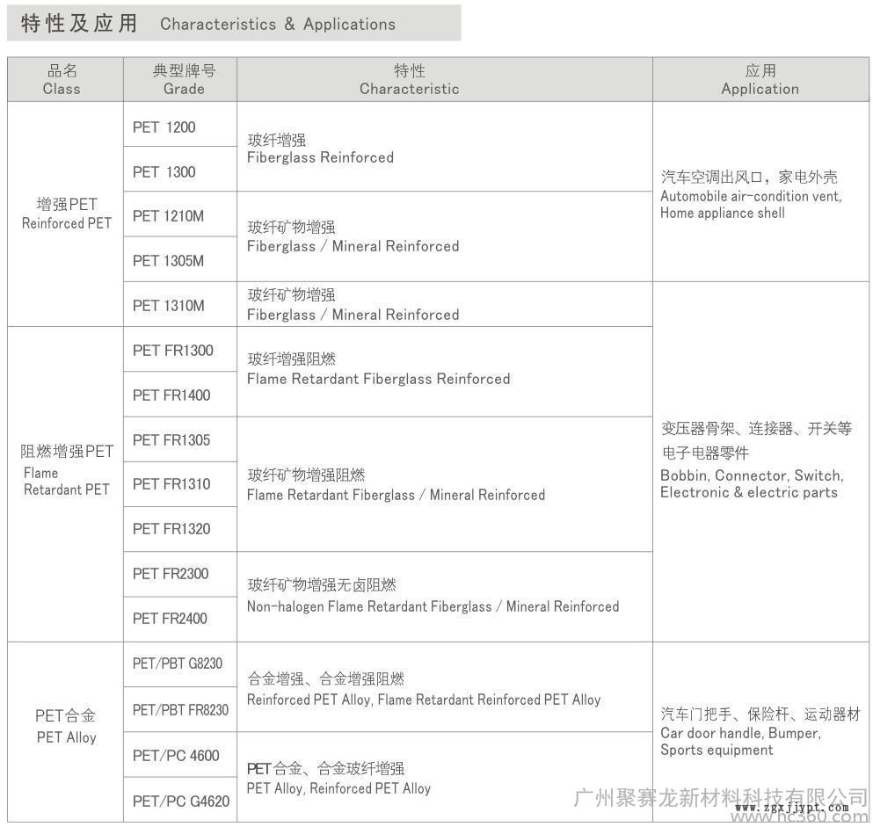Select the PET 1200 grade cell
This screenshot has height=827, width=873.
164,127
